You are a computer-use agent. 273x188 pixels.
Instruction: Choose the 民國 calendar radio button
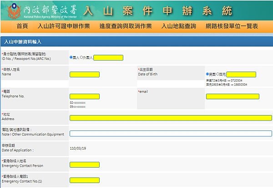(x=207, y=74)
